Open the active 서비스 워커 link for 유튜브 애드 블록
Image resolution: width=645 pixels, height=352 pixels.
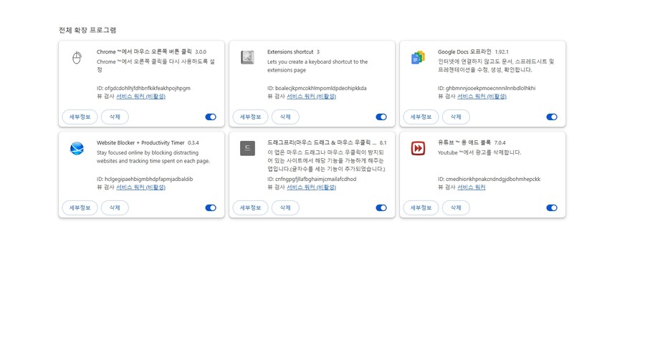coord(472,187)
